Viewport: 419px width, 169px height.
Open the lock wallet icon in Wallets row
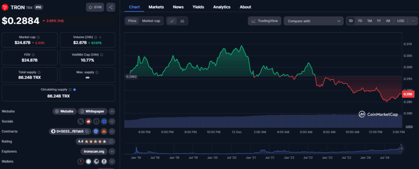point(104,162)
